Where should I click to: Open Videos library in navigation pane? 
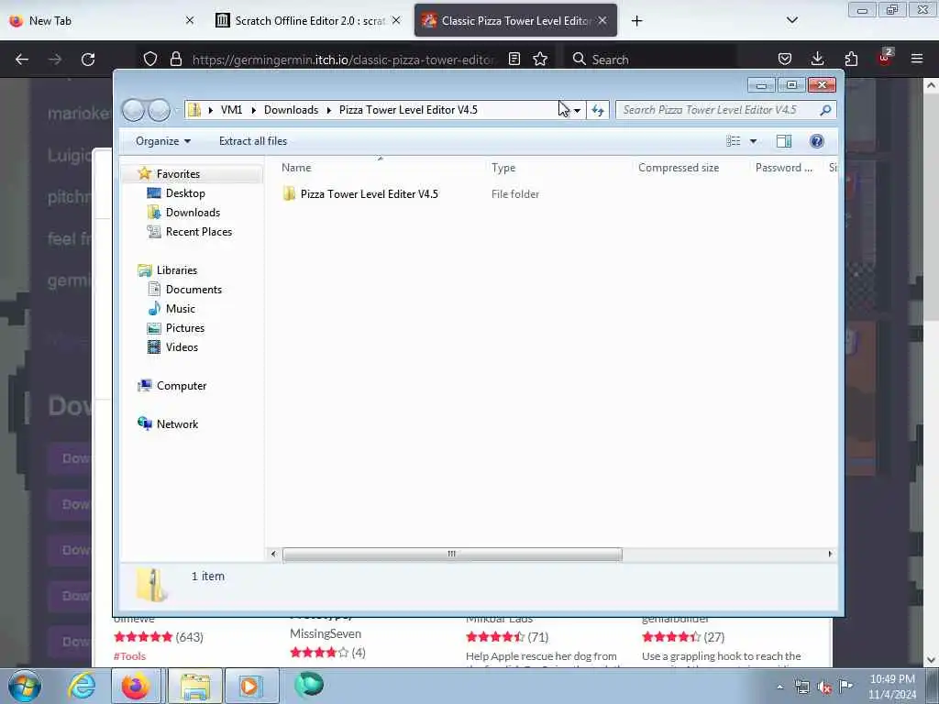pos(182,347)
